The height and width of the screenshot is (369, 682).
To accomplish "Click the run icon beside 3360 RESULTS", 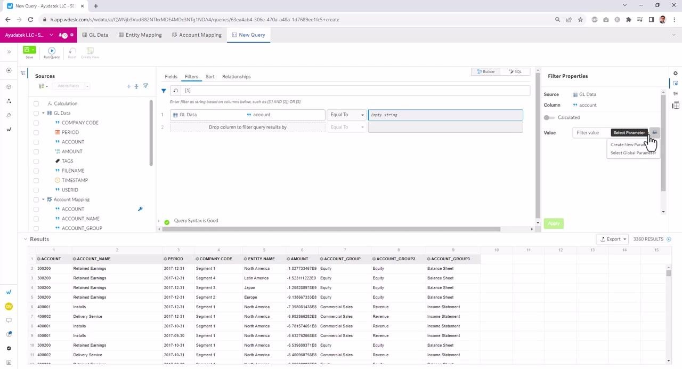I will click(669, 239).
